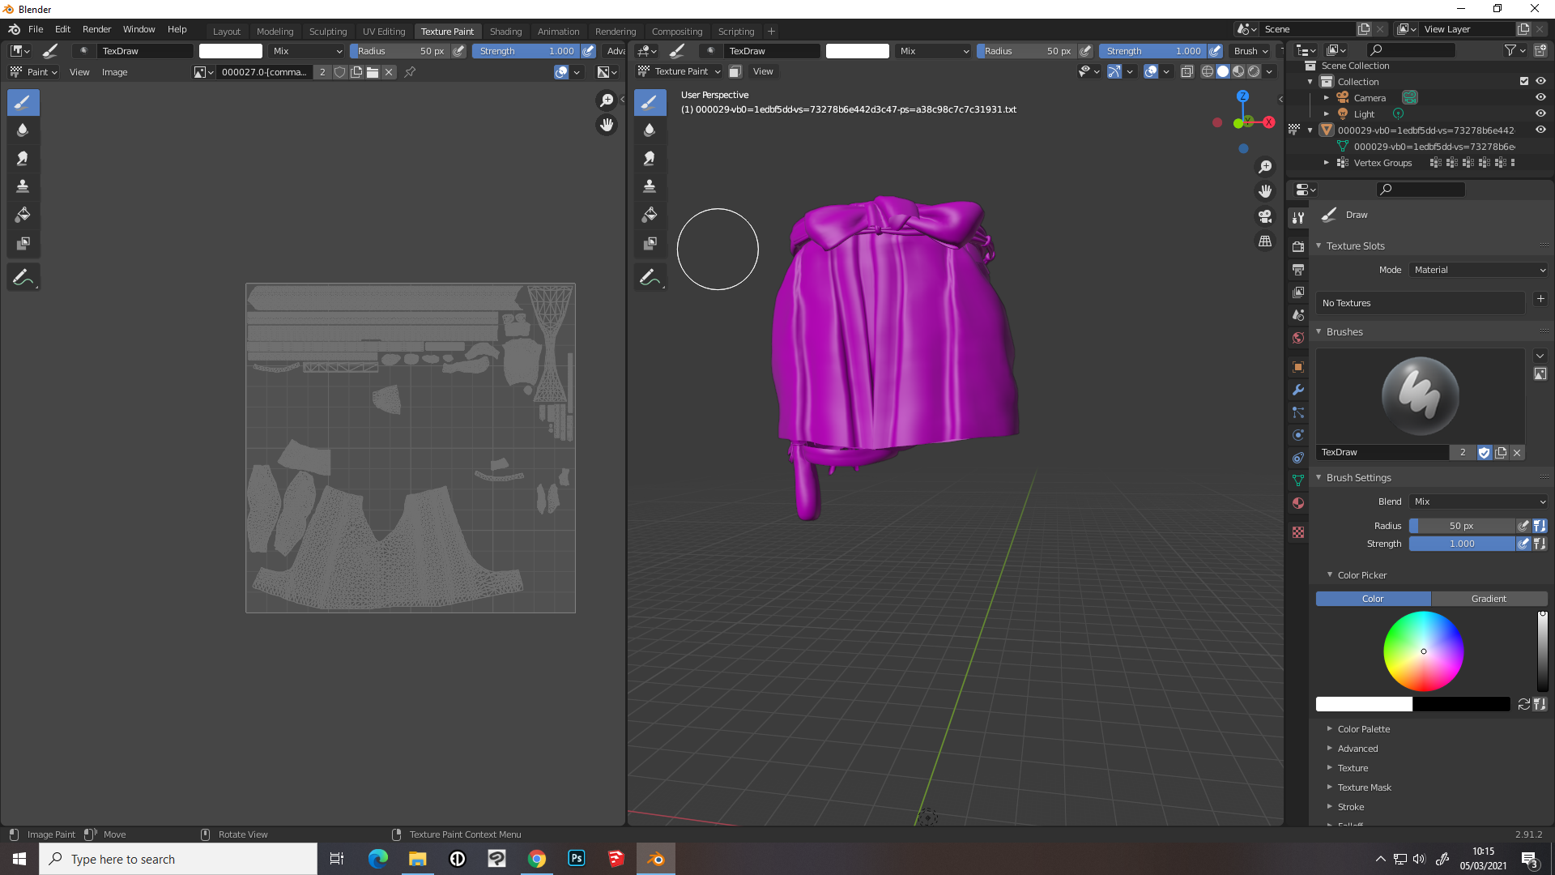The width and height of the screenshot is (1555, 875).
Task: Toggle pressure sensitivity for Strength in Brush Settings
Action: [x=1523, y=544]
